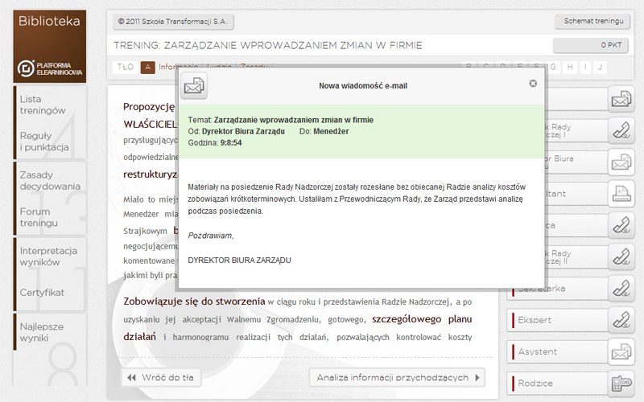
Task: Click the Pozdrawiam closing line
Action: pyautogui.click(x=211, y=236)
